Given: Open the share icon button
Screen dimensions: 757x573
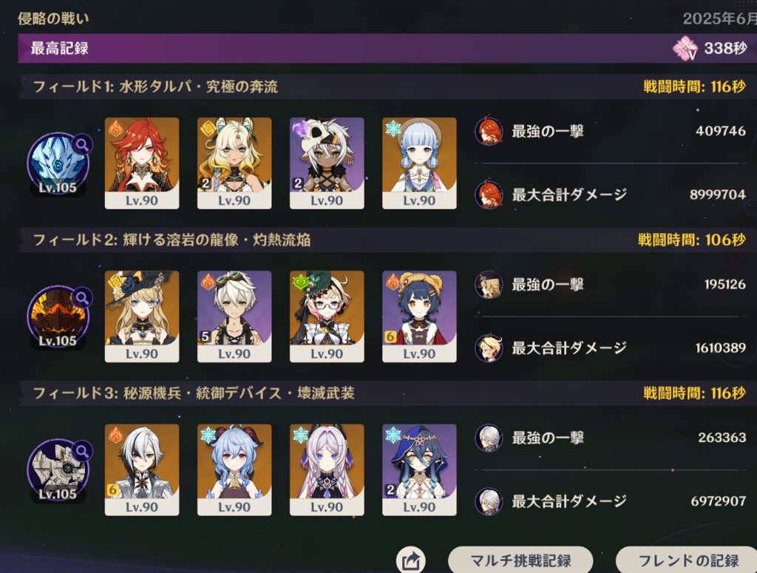Looking at the screenshot, I should (x=411, y=561).
